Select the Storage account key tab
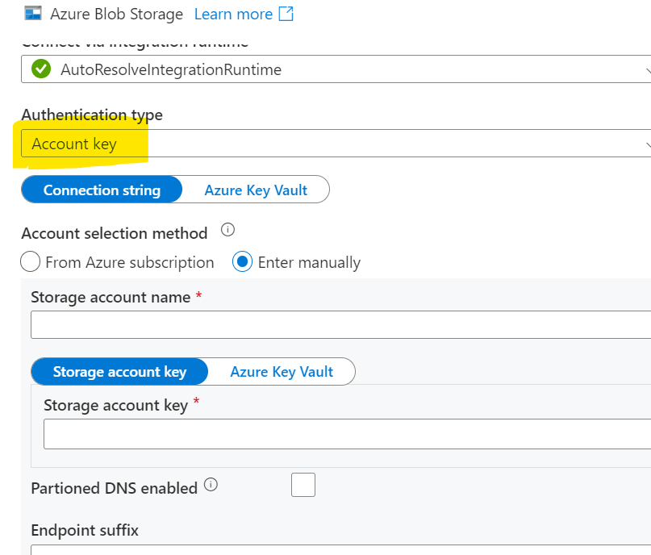651x555 pixels. 119,372
